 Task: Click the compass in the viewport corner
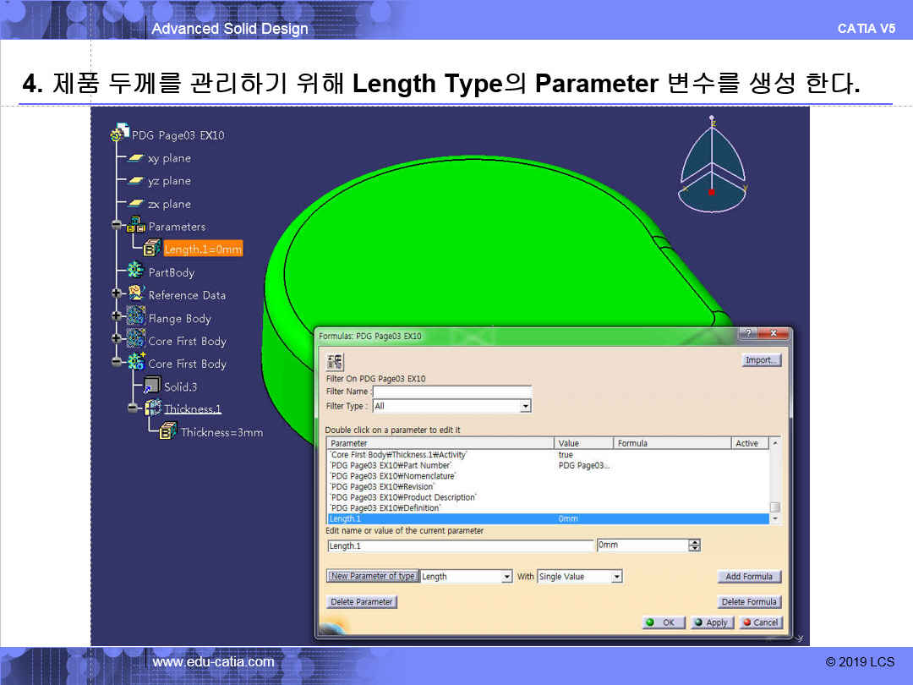pos(712,167)
